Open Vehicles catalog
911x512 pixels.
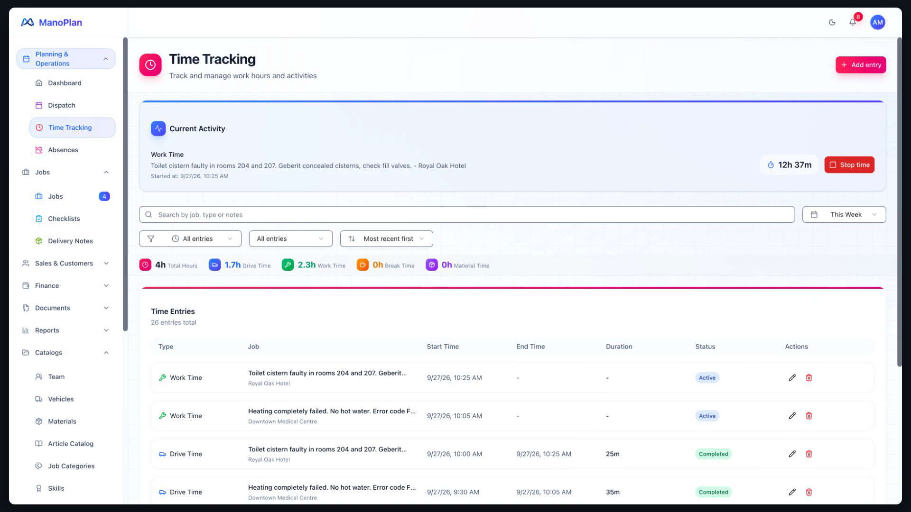click(72, 399)
